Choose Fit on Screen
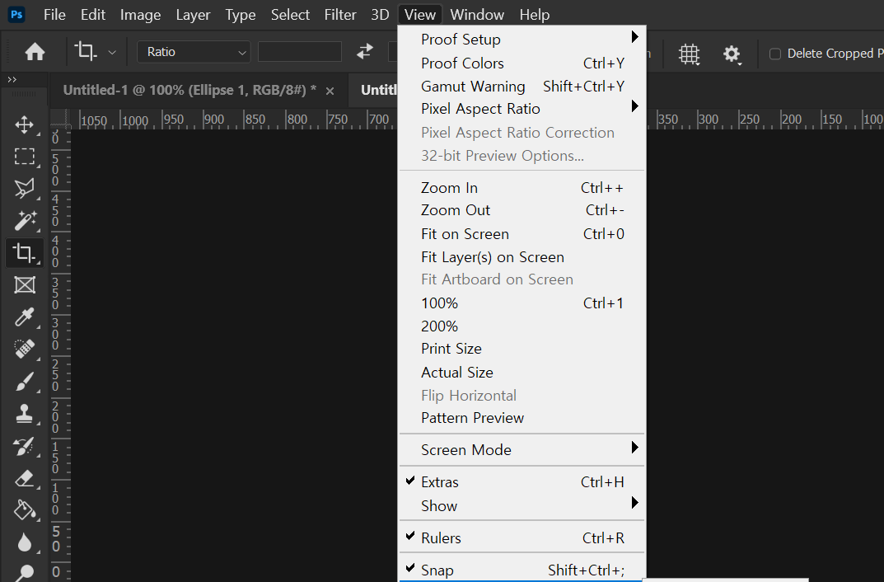Image resolution: width=884 pixels, height=582 pixels. pyautogui.click(x=522, y=234)
